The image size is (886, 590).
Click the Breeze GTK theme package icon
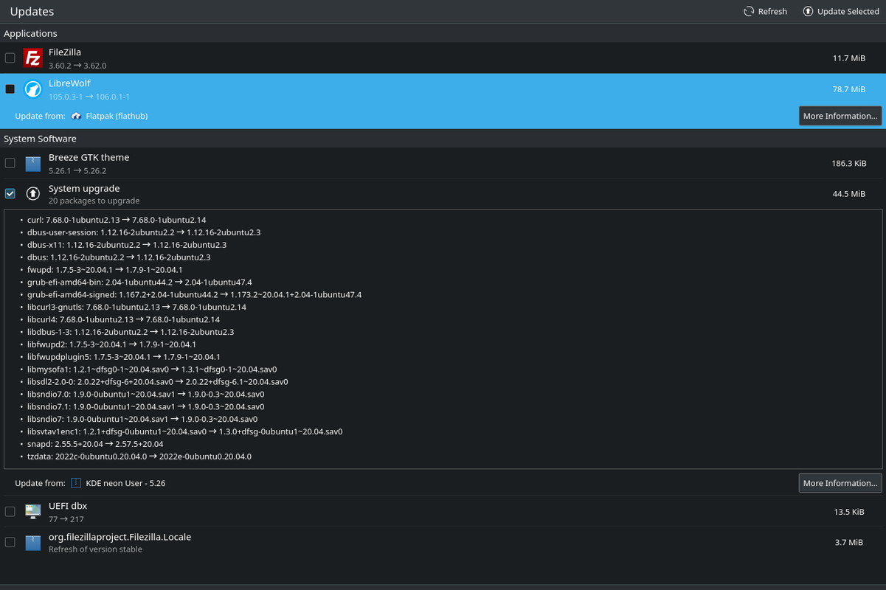click(x=32, y=163)
